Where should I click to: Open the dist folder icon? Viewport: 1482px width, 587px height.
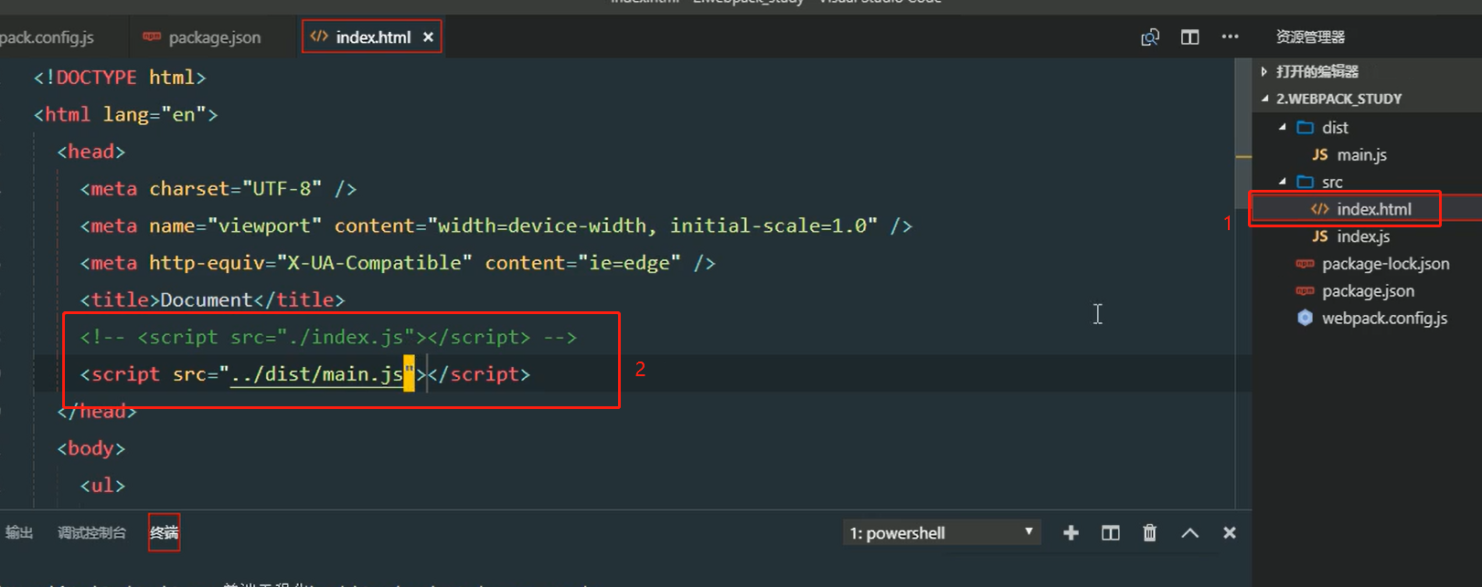1306,127
